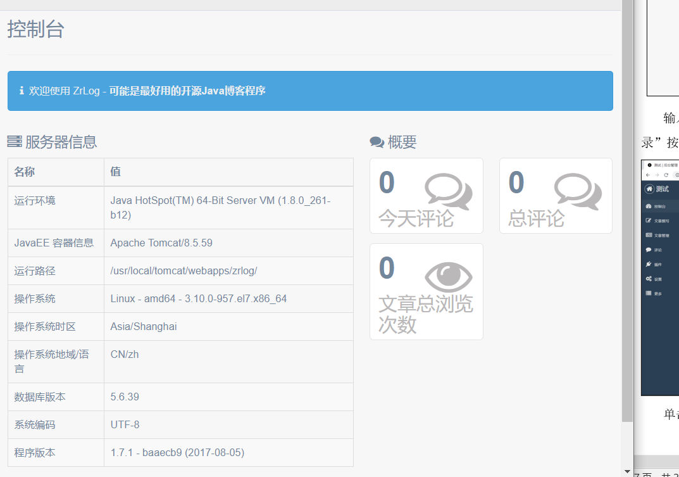Viewport: 679px width, 477px height.
Task: Click the 服务器信息 section heading
Action: click(x=61, y=142)
